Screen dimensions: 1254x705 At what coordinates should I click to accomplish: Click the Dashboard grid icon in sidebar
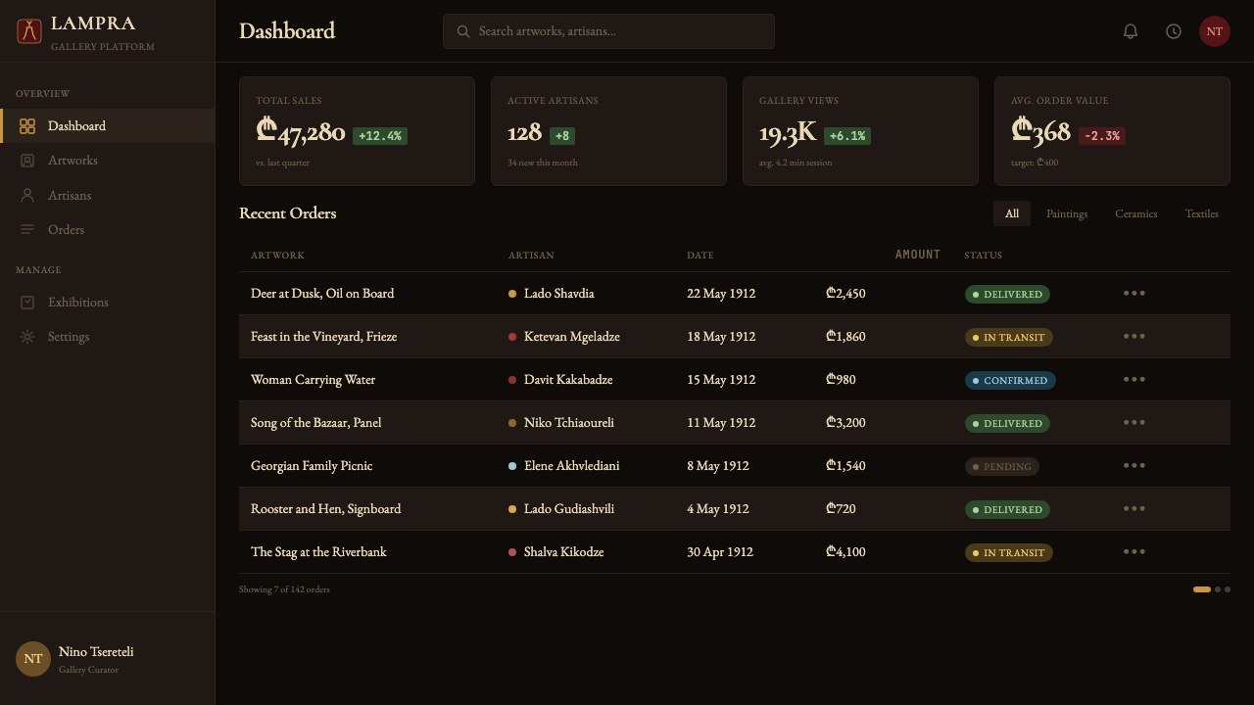[x=27, y=126]
